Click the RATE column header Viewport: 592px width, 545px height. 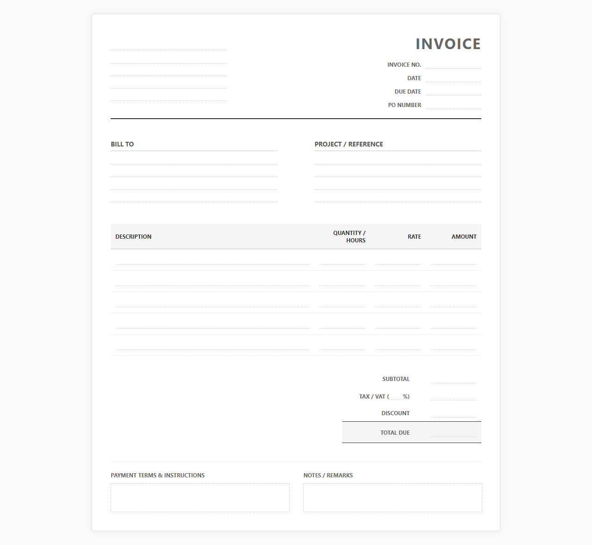tap(414, 236)
